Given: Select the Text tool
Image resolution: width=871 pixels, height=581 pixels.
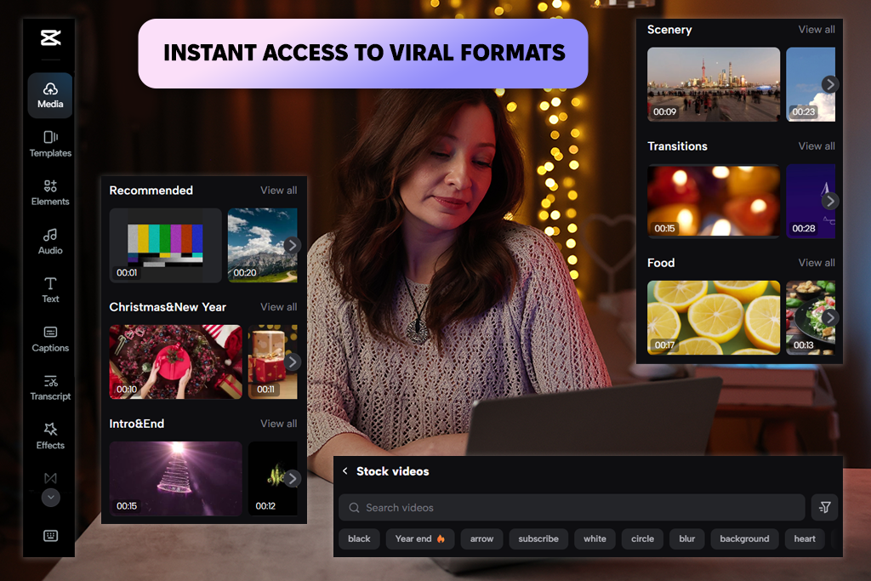Looking at the screenshot, I should tap(50, 290).
